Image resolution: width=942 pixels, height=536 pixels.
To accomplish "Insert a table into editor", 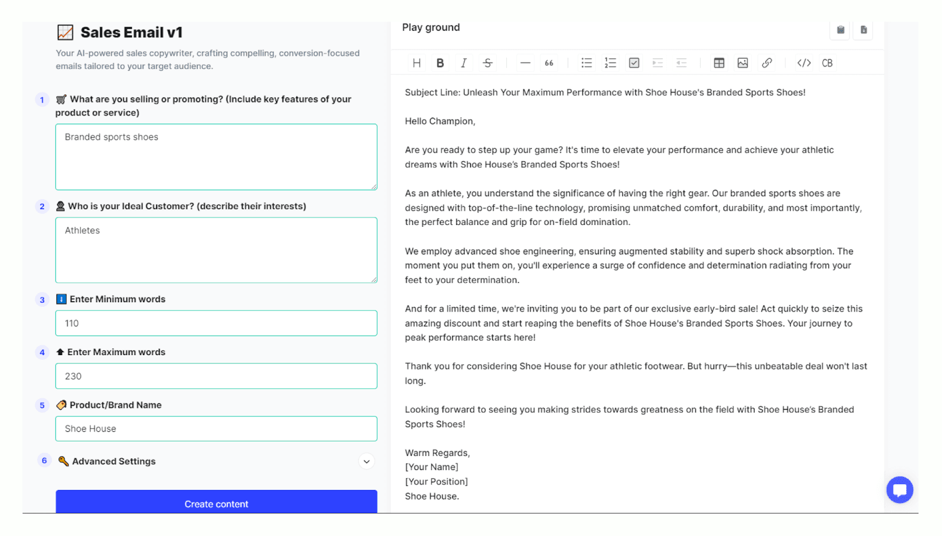I will 719,63.
